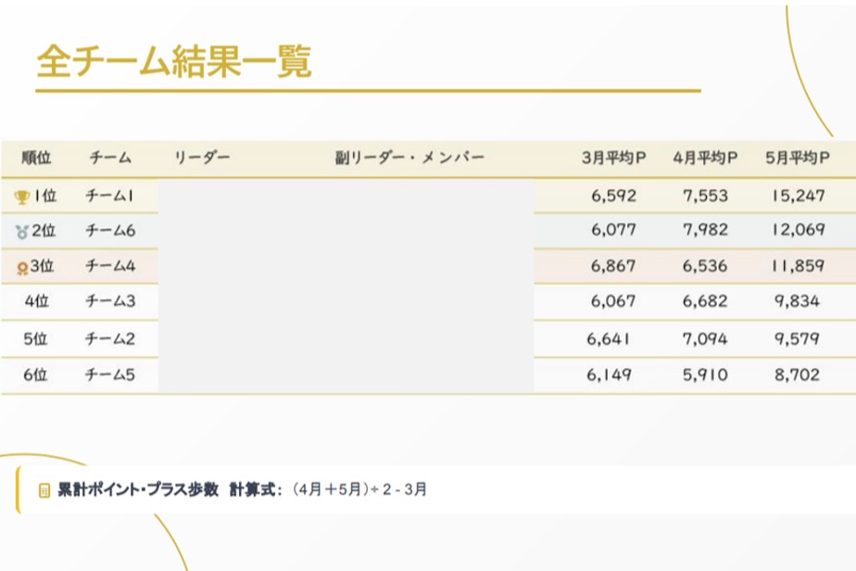Select the チーム column header
Screen dimensions: 856x571
(x=110, y=158)
